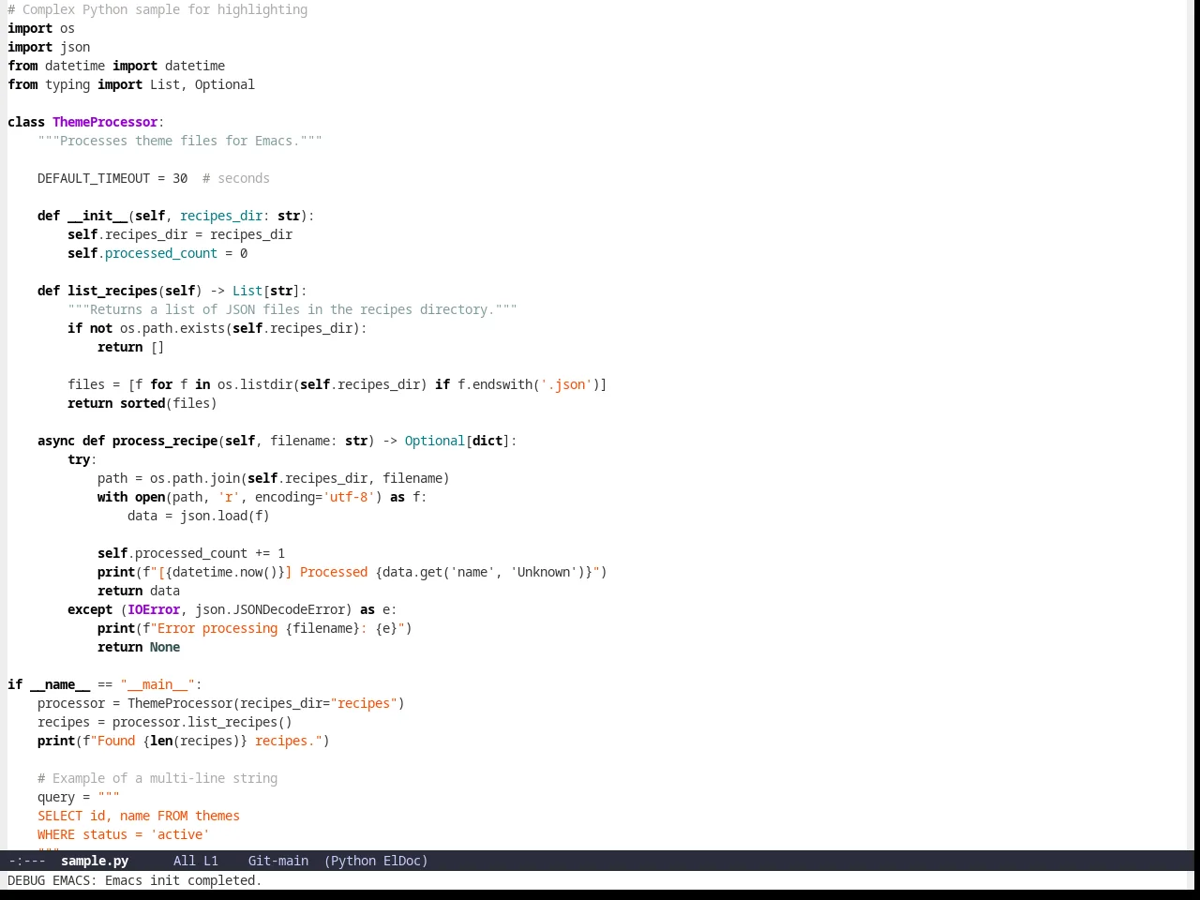Image resolution: width=1200 pixels, height=900 pixels.
Task: Click the Git-main version control indicator
Action: 278,861
